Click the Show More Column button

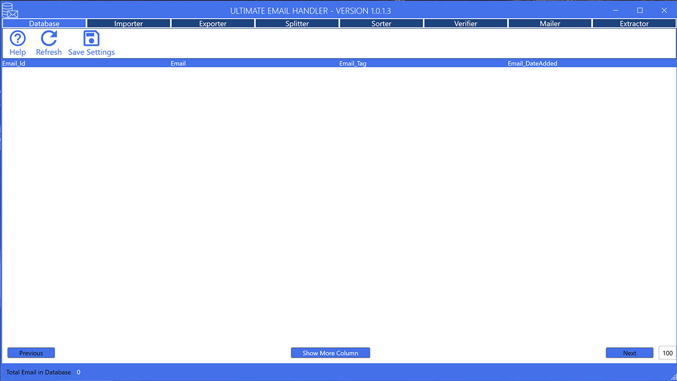pyautogui.click(x=330, y=352)
